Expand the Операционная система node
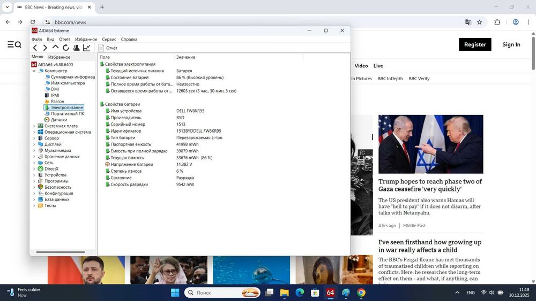Viewport: 536px width, 301px height. click(x=34, y=132)
